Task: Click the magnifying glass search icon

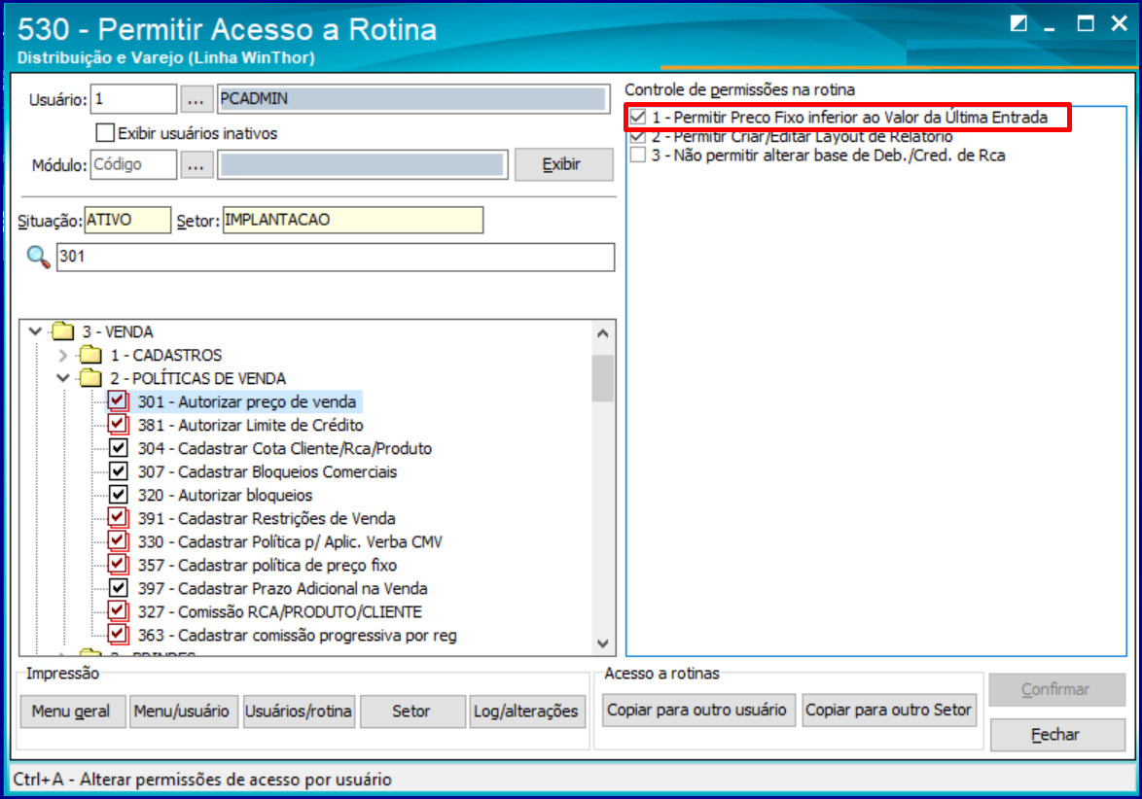Action: (38, 257)
